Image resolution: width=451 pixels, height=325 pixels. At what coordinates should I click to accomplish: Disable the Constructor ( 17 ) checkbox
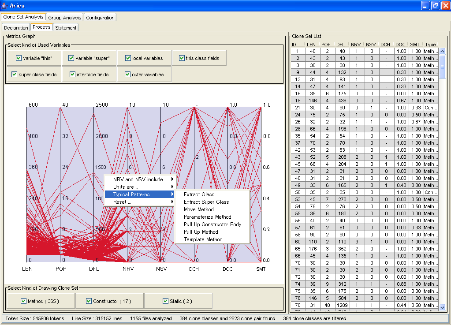click(89, 301)
